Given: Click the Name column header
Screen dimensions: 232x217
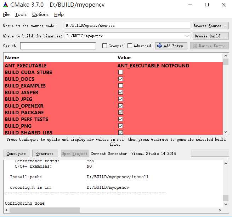Looking at the screenshot, I should (60, 58).
